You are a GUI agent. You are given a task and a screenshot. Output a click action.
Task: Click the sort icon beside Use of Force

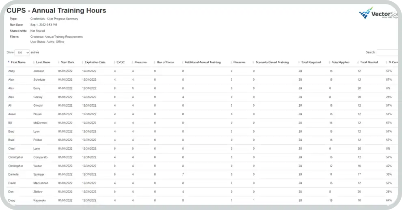click(x=155, y=62)
